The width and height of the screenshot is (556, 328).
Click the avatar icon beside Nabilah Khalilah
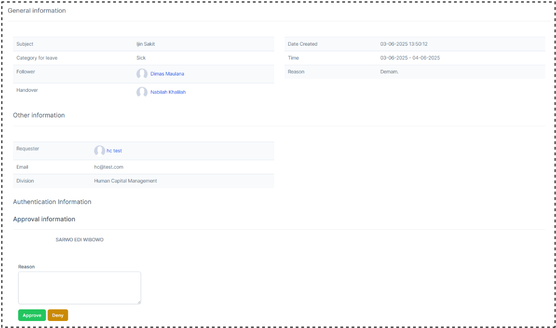point(142,92)
